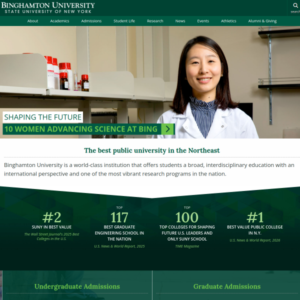Open Alumni & Giving menu

tap(262, 21)
